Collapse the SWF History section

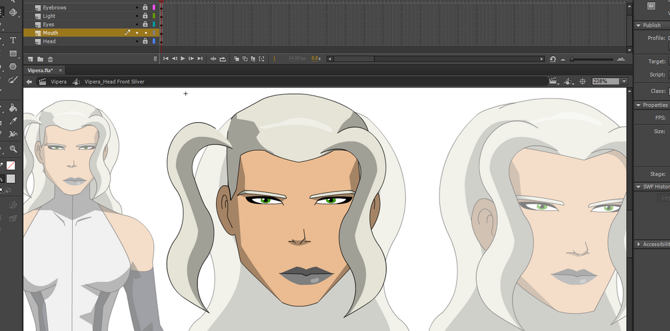point(639,186)
